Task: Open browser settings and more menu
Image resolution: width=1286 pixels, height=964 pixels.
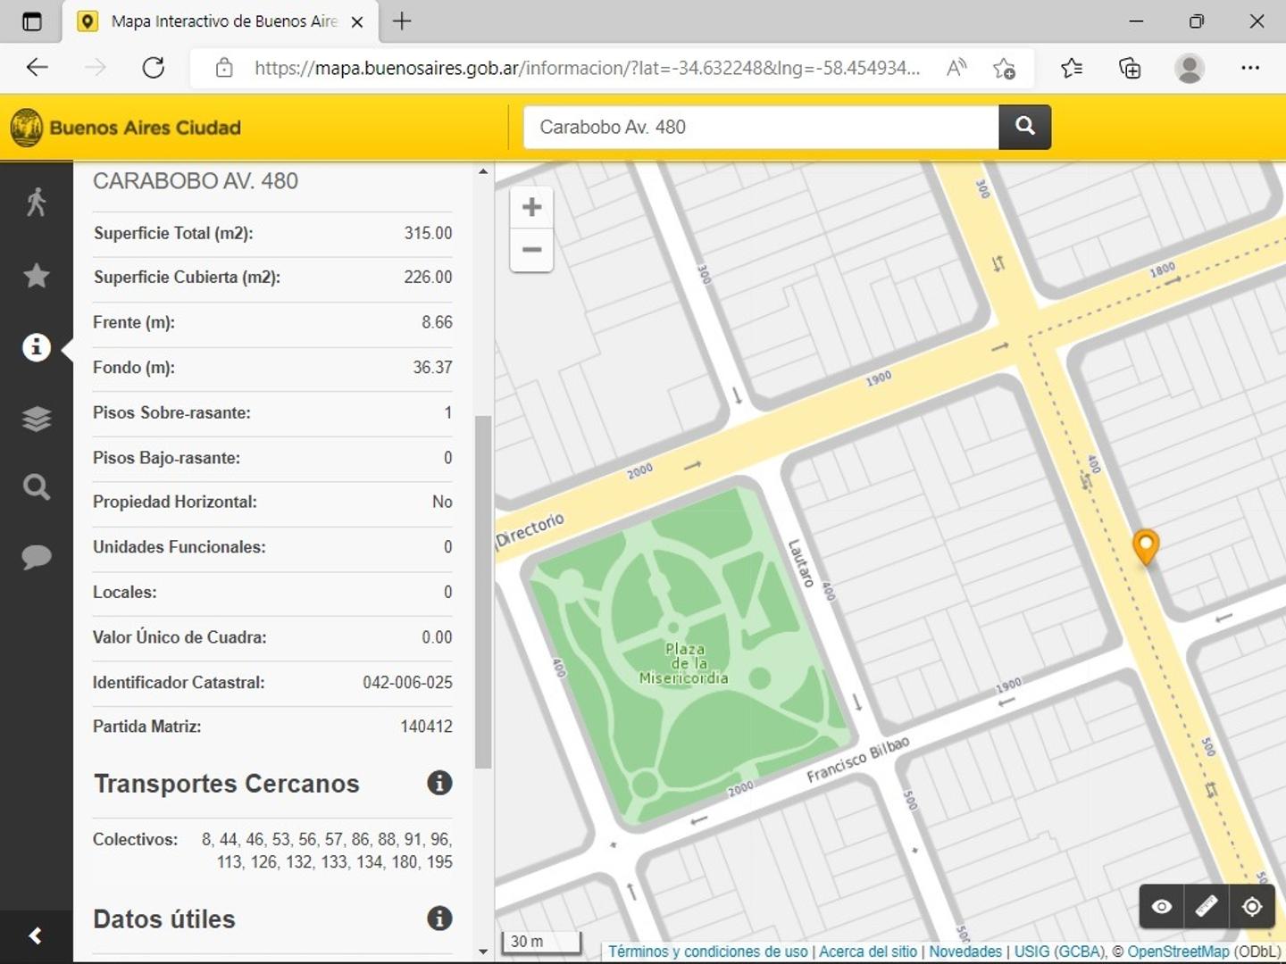Action: (1250, 68)
